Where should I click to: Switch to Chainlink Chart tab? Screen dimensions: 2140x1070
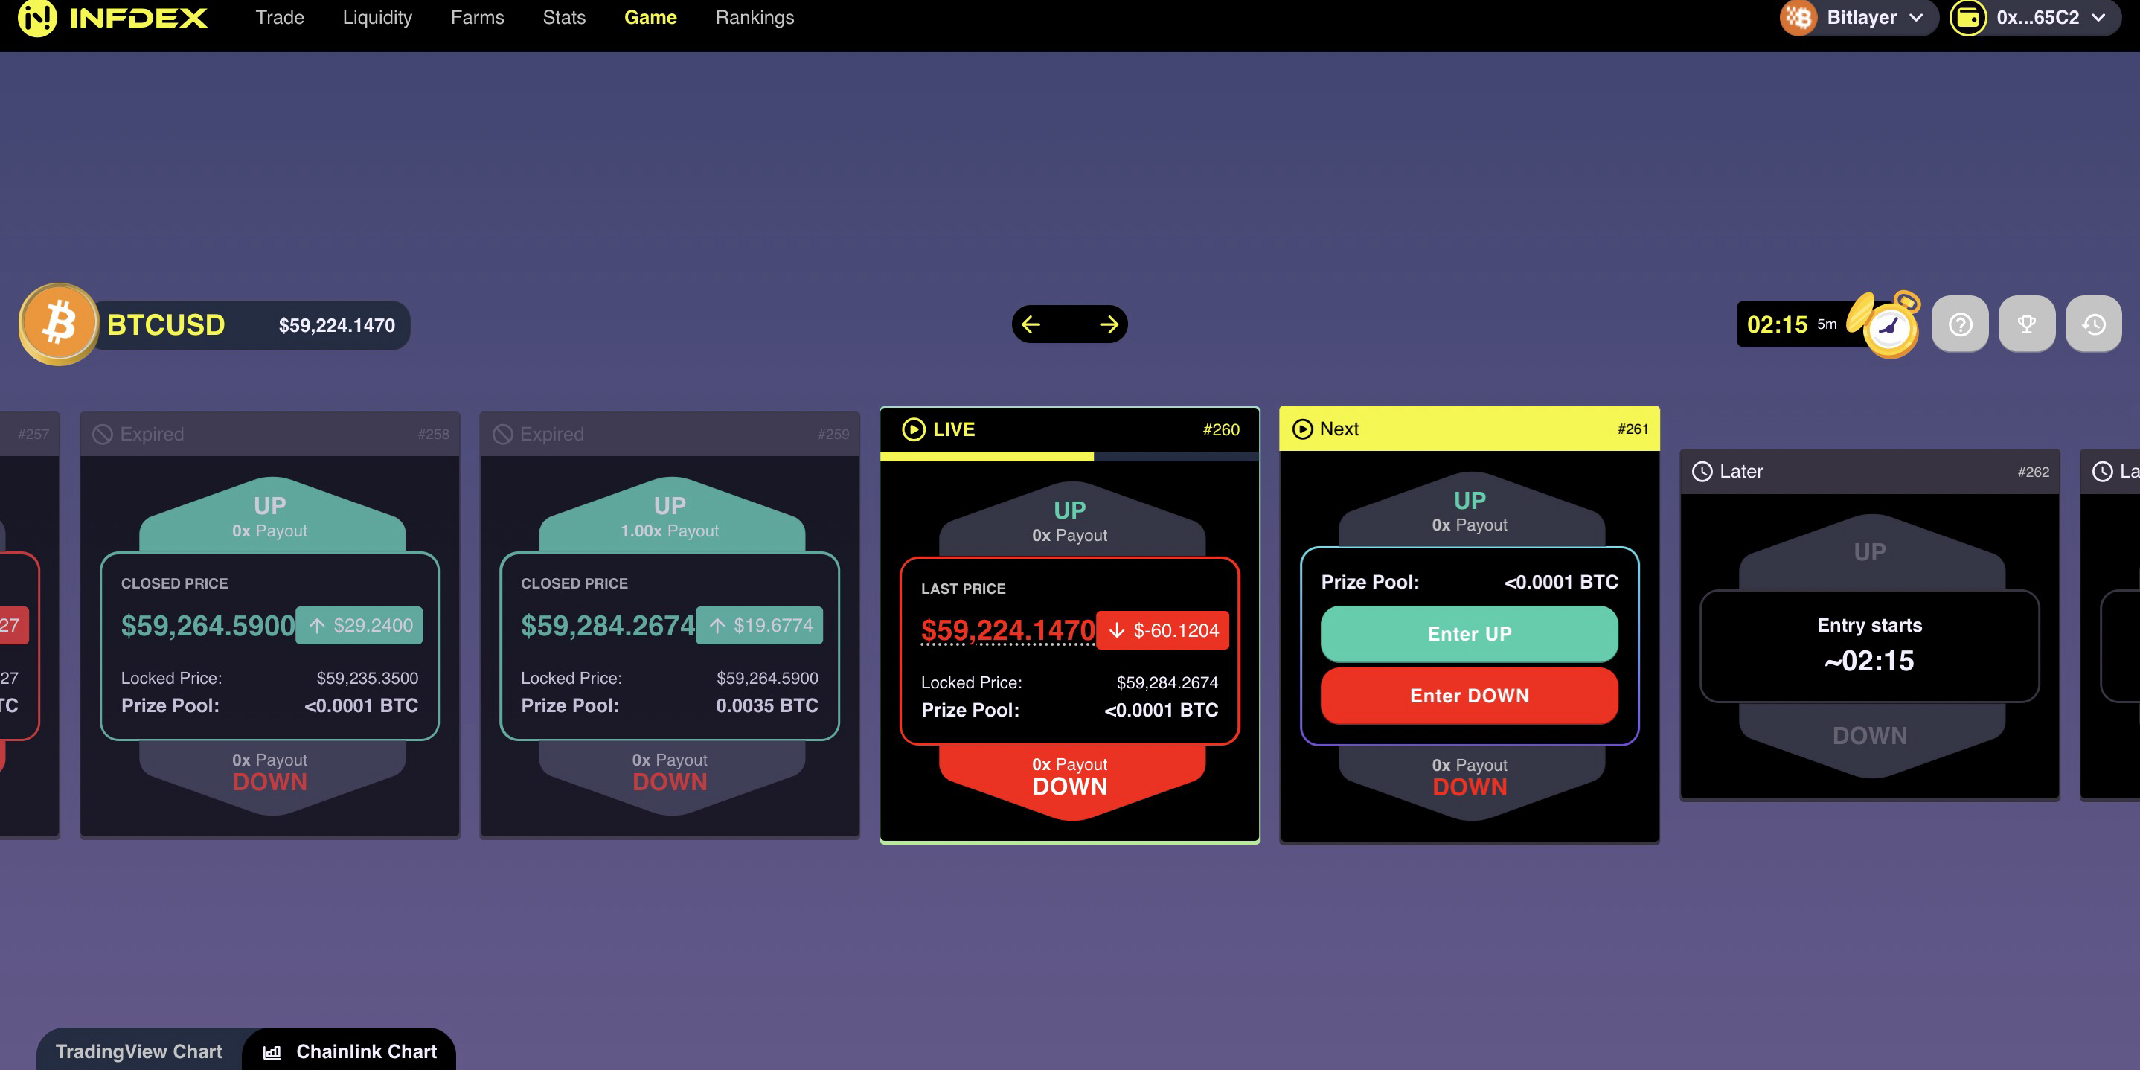click(349, 1051)
